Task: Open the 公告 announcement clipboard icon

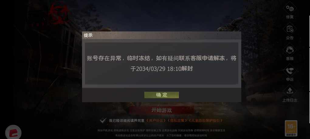Action: coord(290,29)
